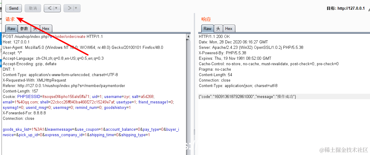Image resolution: width=370 pixels, height=155 pixels.
Task: Click the Referer header line
Action: point(64,86)
